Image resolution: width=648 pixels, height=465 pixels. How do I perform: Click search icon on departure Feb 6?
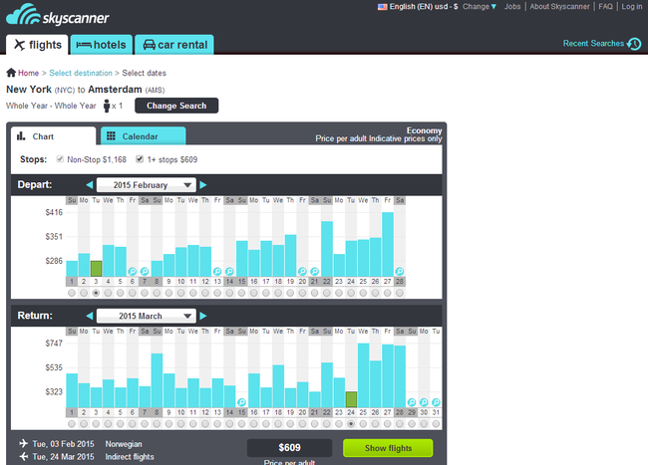(133, 270)
